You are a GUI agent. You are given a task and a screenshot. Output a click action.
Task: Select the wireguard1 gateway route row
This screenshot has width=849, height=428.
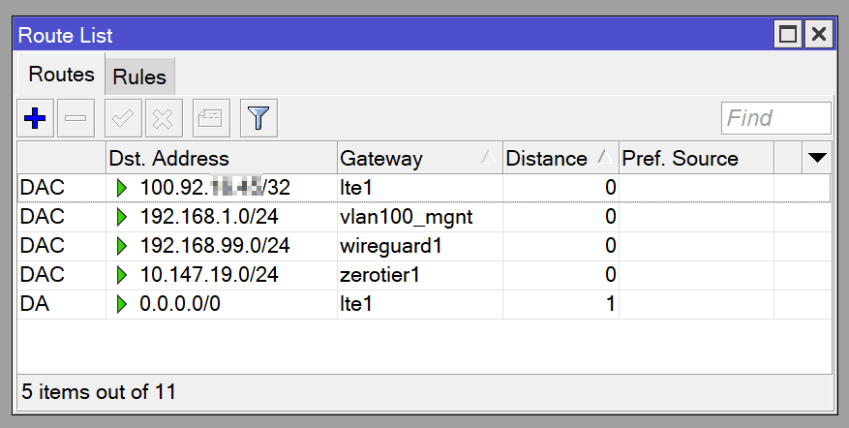[391, 246]
